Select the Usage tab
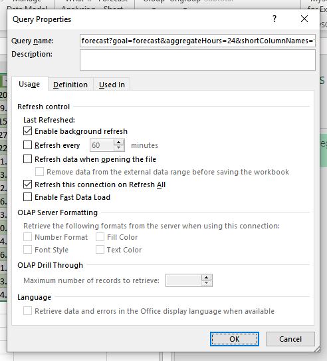 click(29, 84)
